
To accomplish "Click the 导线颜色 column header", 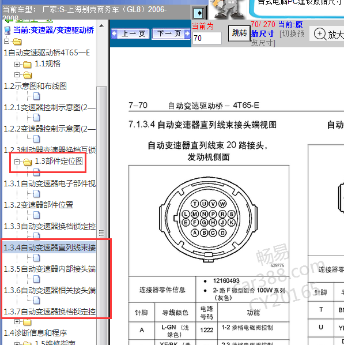I will point(175,313).
